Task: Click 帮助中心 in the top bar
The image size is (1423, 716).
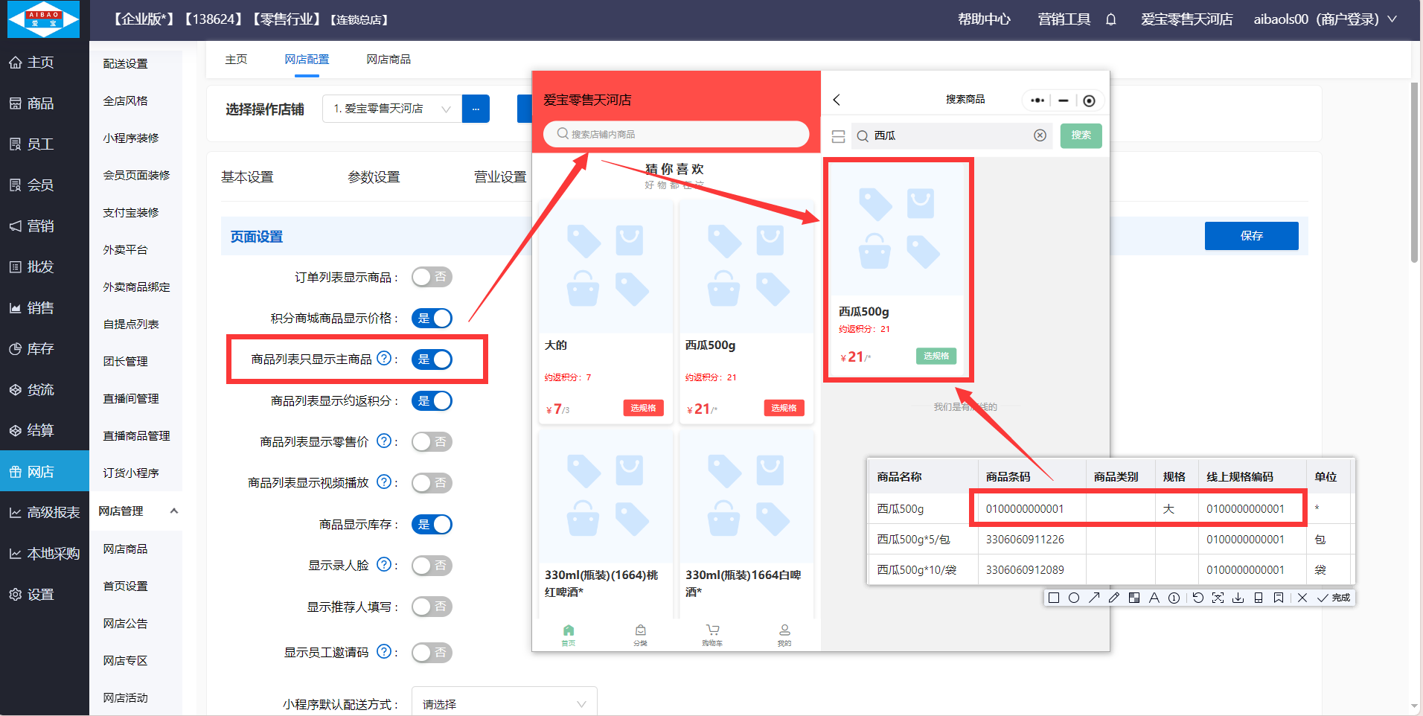Action: click(984, 19)
